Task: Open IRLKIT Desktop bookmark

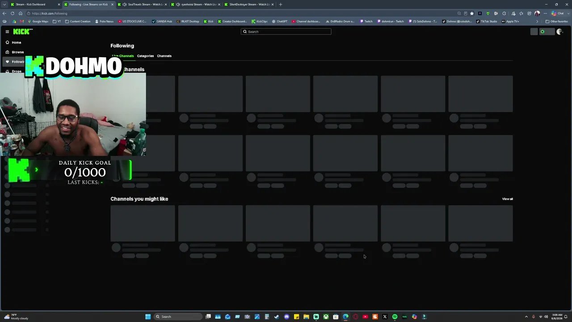Action: (187, 21)
